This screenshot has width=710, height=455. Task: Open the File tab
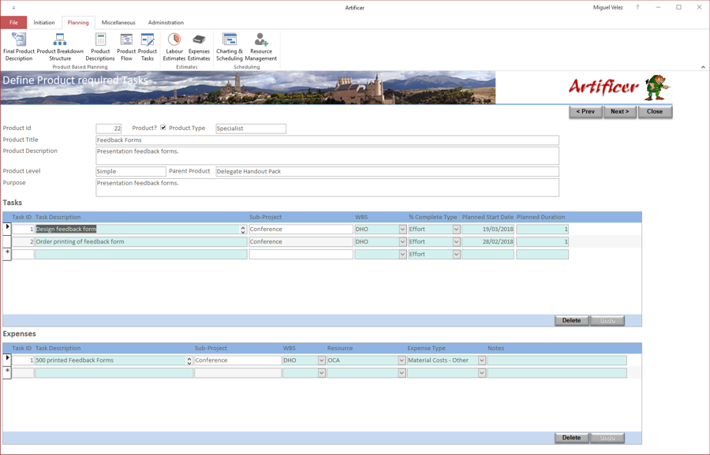click(13, 22)
